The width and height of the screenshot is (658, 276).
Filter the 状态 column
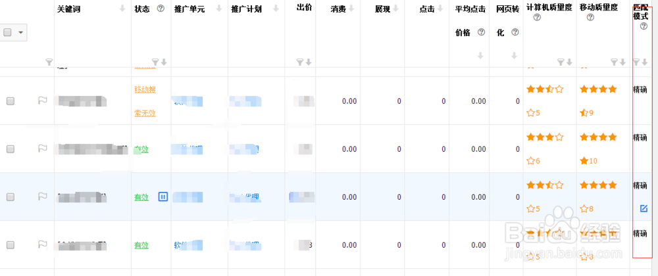[x=155, y=62]
